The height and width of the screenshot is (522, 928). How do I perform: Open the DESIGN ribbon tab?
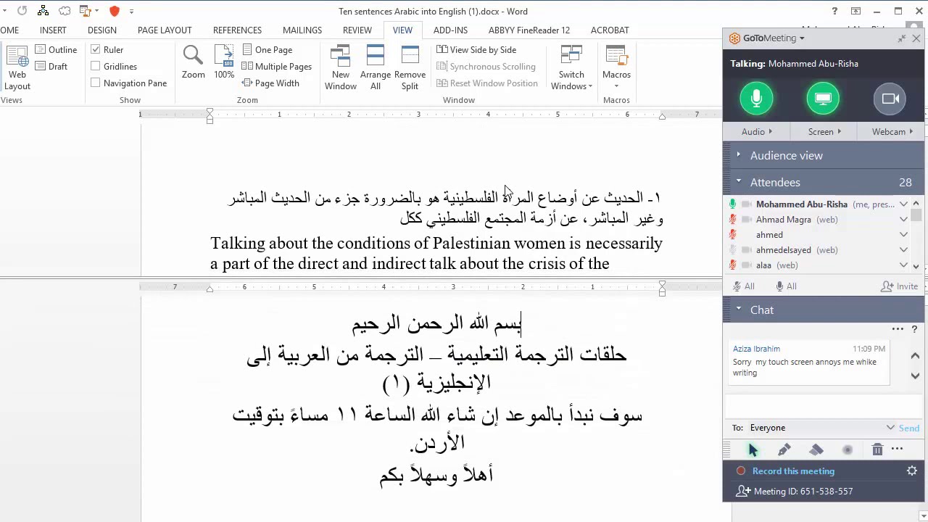click(102, 30)
